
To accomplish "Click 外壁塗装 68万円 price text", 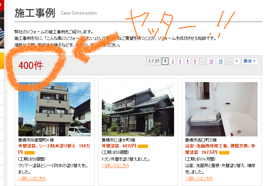I will pyautogui.click(x=119, y=146).
